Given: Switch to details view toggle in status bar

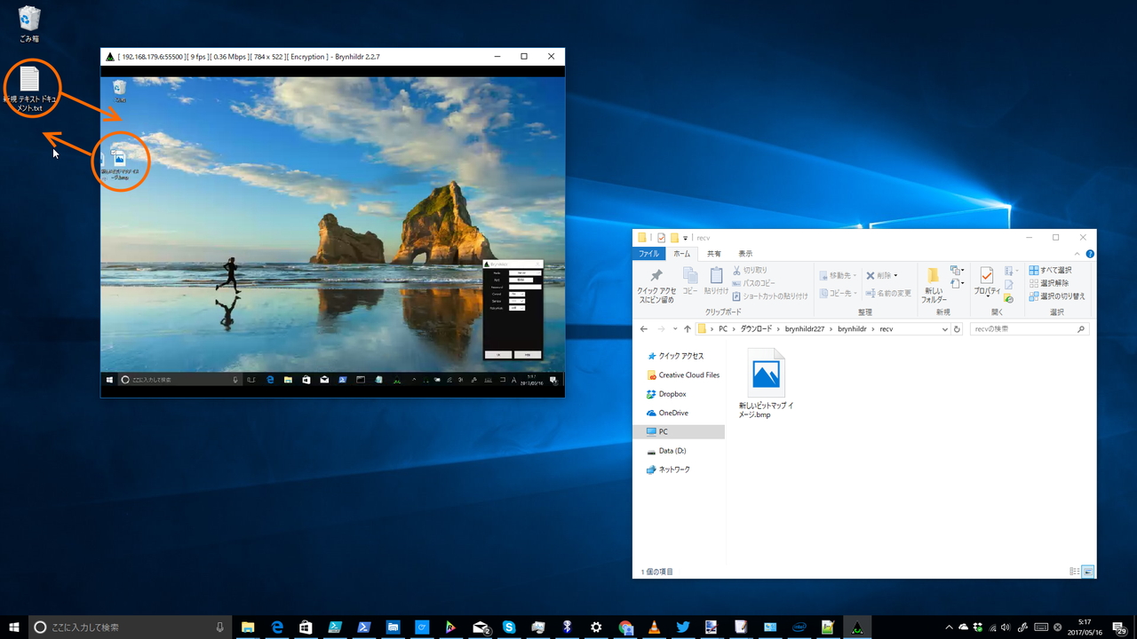Looking at the screenshot, I should click(x=1075, y=572).
